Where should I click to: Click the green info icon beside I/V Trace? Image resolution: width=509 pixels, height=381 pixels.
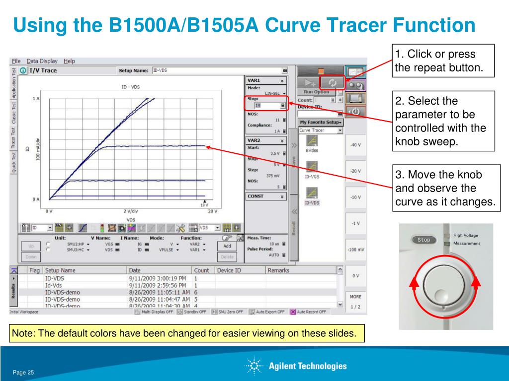(23, 70)
